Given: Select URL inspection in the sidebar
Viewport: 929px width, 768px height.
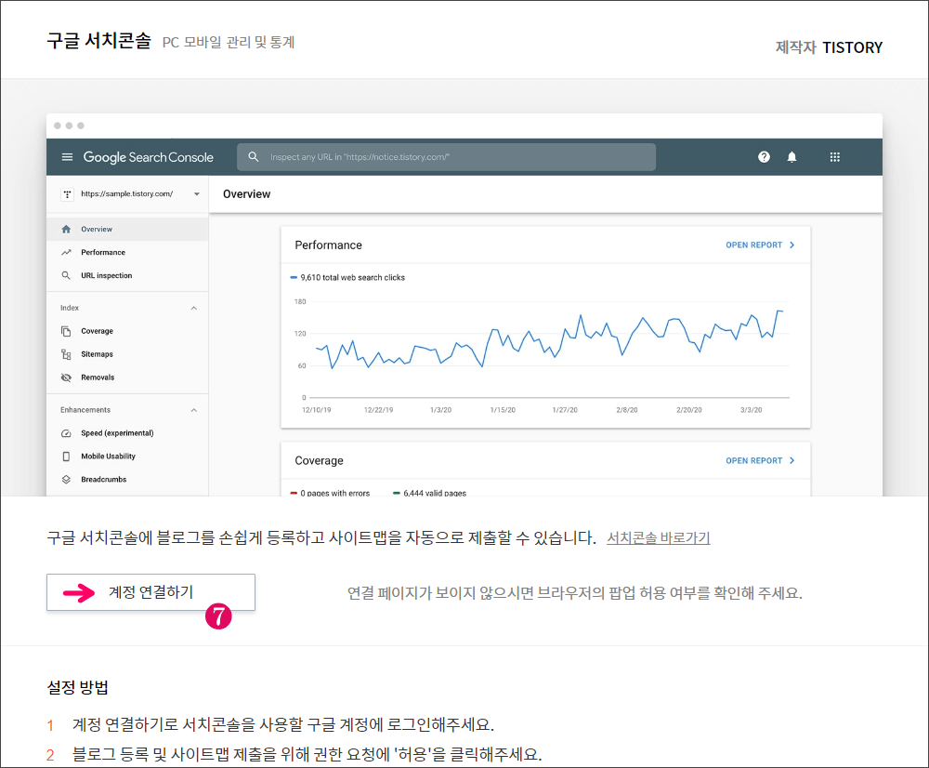Looking at the screenshot, I should (127, 275).
